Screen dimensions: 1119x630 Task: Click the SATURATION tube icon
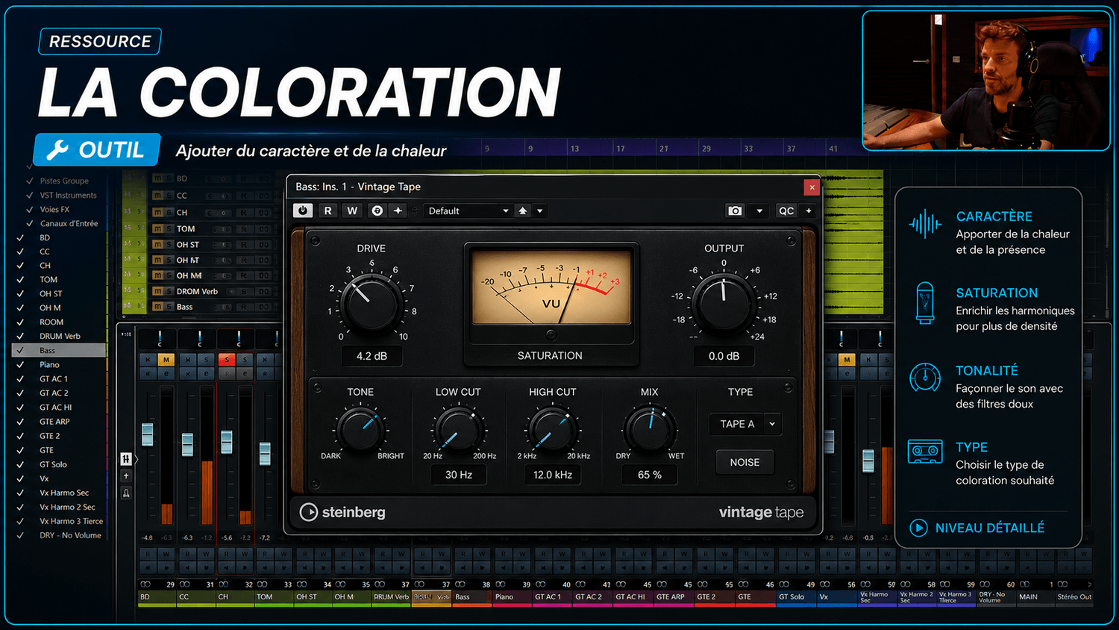[925, 302]
